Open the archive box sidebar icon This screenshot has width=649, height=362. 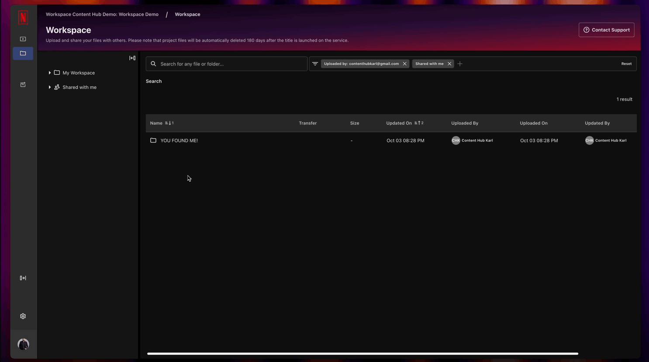click(x=23, y=85)
